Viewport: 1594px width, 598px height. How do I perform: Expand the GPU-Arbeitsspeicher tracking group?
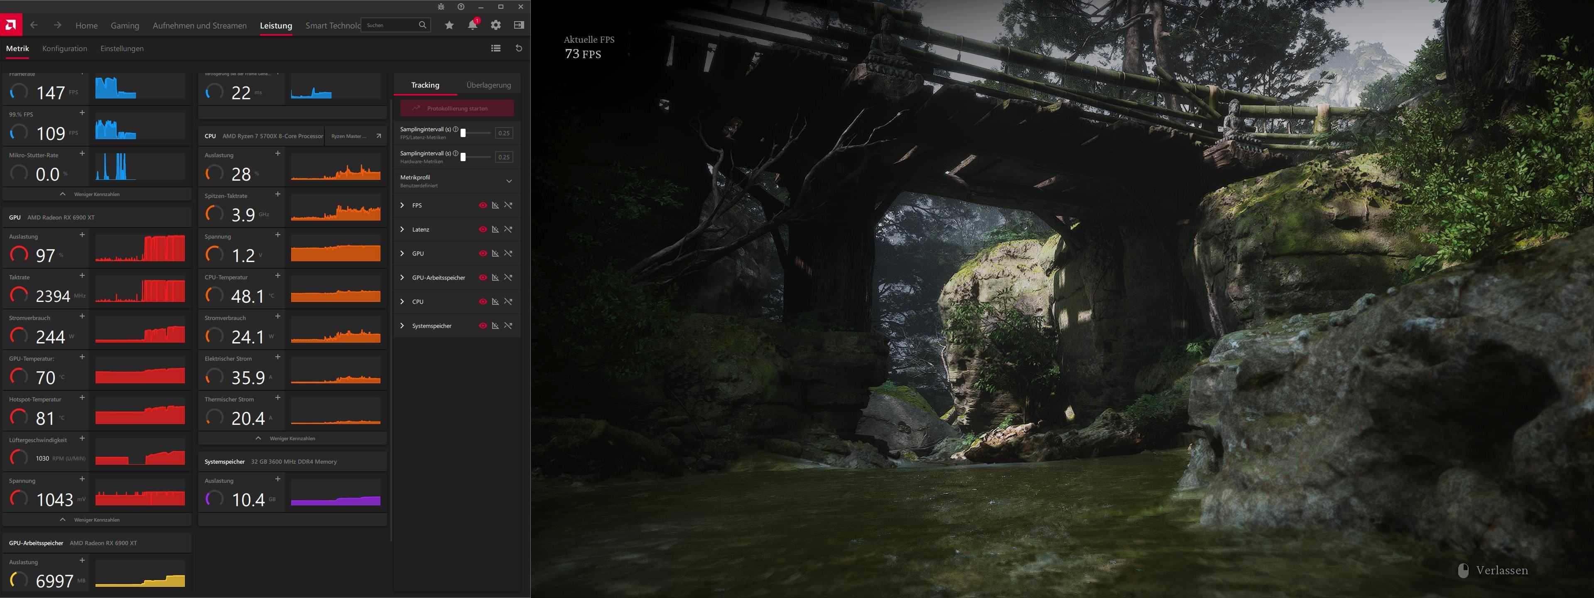(402, 278)
